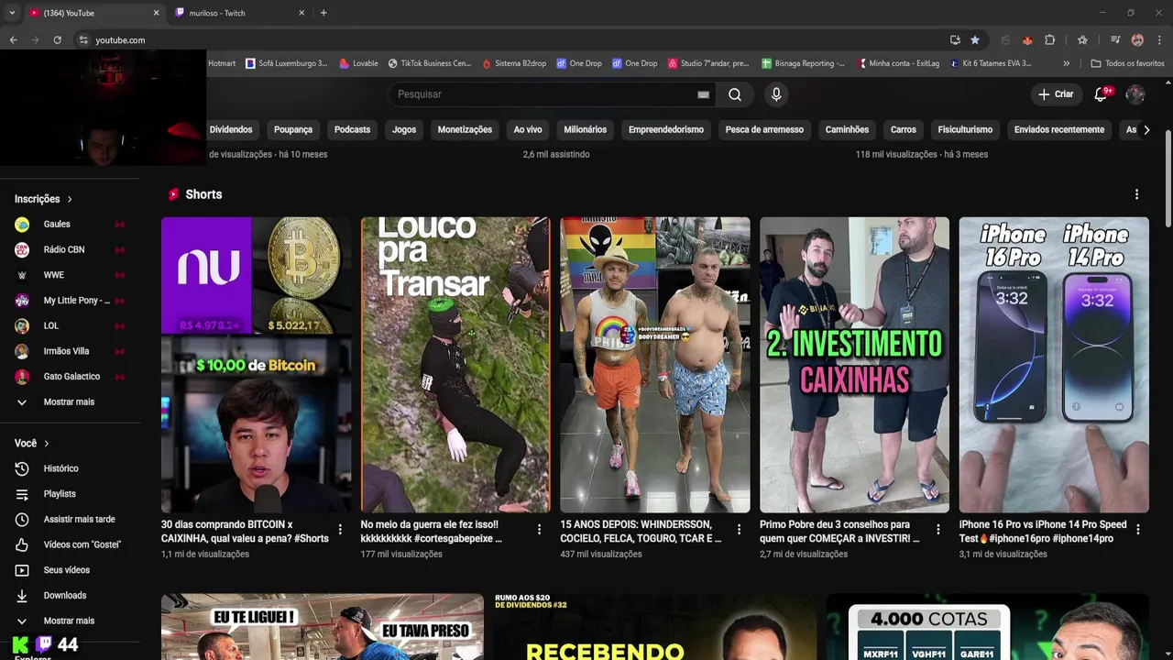Expand Você section Mostrar mais

70,621
